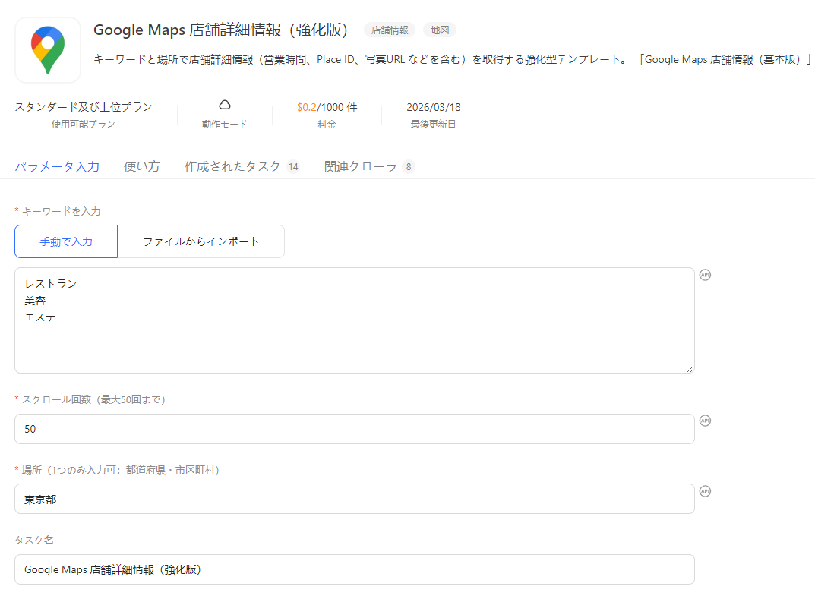Select the 地図 tag
This screenshot has height=599, width=815.
point(440,30)
